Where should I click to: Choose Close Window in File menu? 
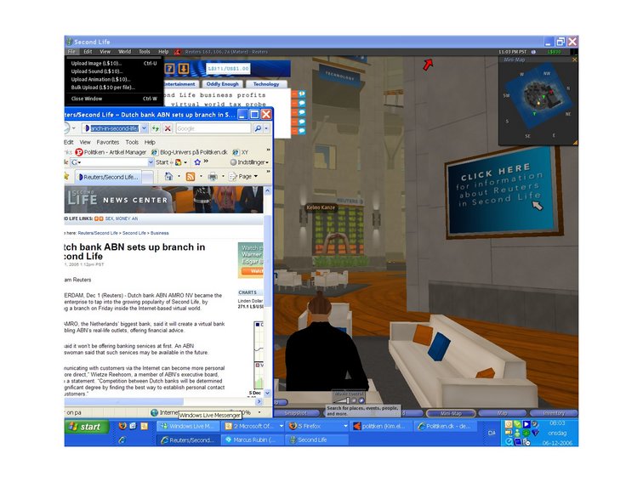[x=114, y=99]
